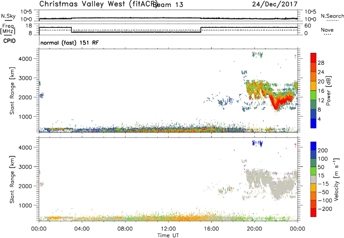Click the '04:00' time tick label

[82, 229]
